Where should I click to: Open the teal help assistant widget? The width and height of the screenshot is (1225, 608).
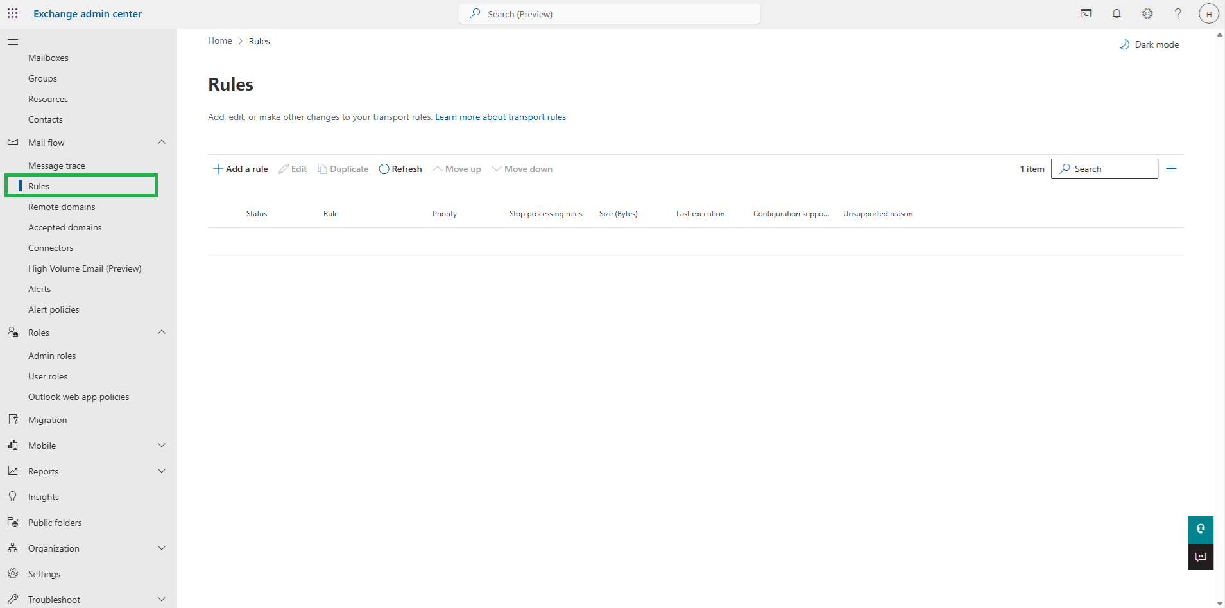(1201, 529)
